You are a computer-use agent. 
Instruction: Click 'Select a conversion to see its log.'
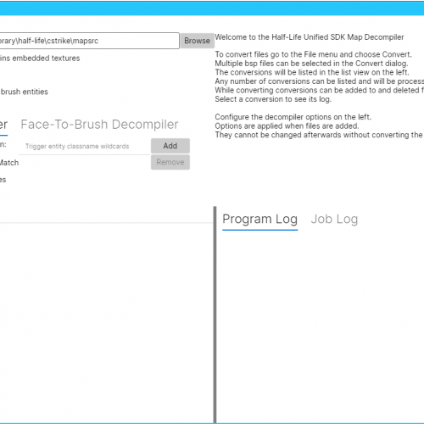273,99
